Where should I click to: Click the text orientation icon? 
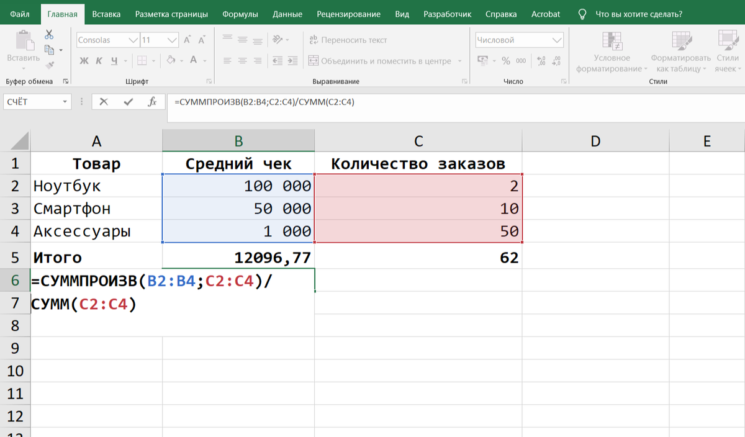[278, 40]
